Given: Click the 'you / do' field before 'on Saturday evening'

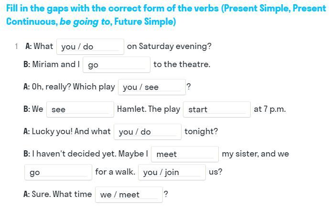Looking at the screenshot, I should (90, 47).
